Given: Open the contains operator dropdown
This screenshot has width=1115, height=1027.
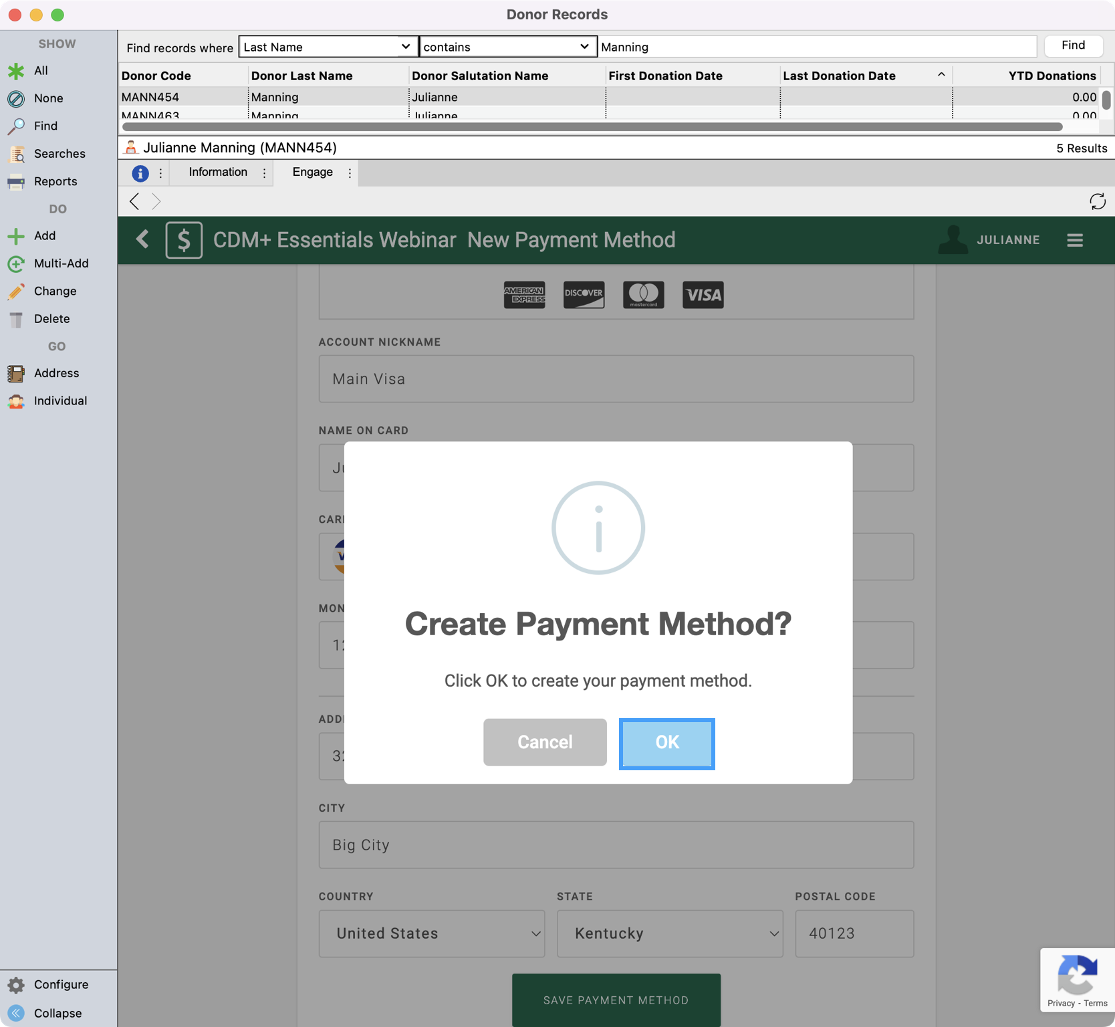Looking at the screenshot, I should pyautogui.click(x=507, y=47).
